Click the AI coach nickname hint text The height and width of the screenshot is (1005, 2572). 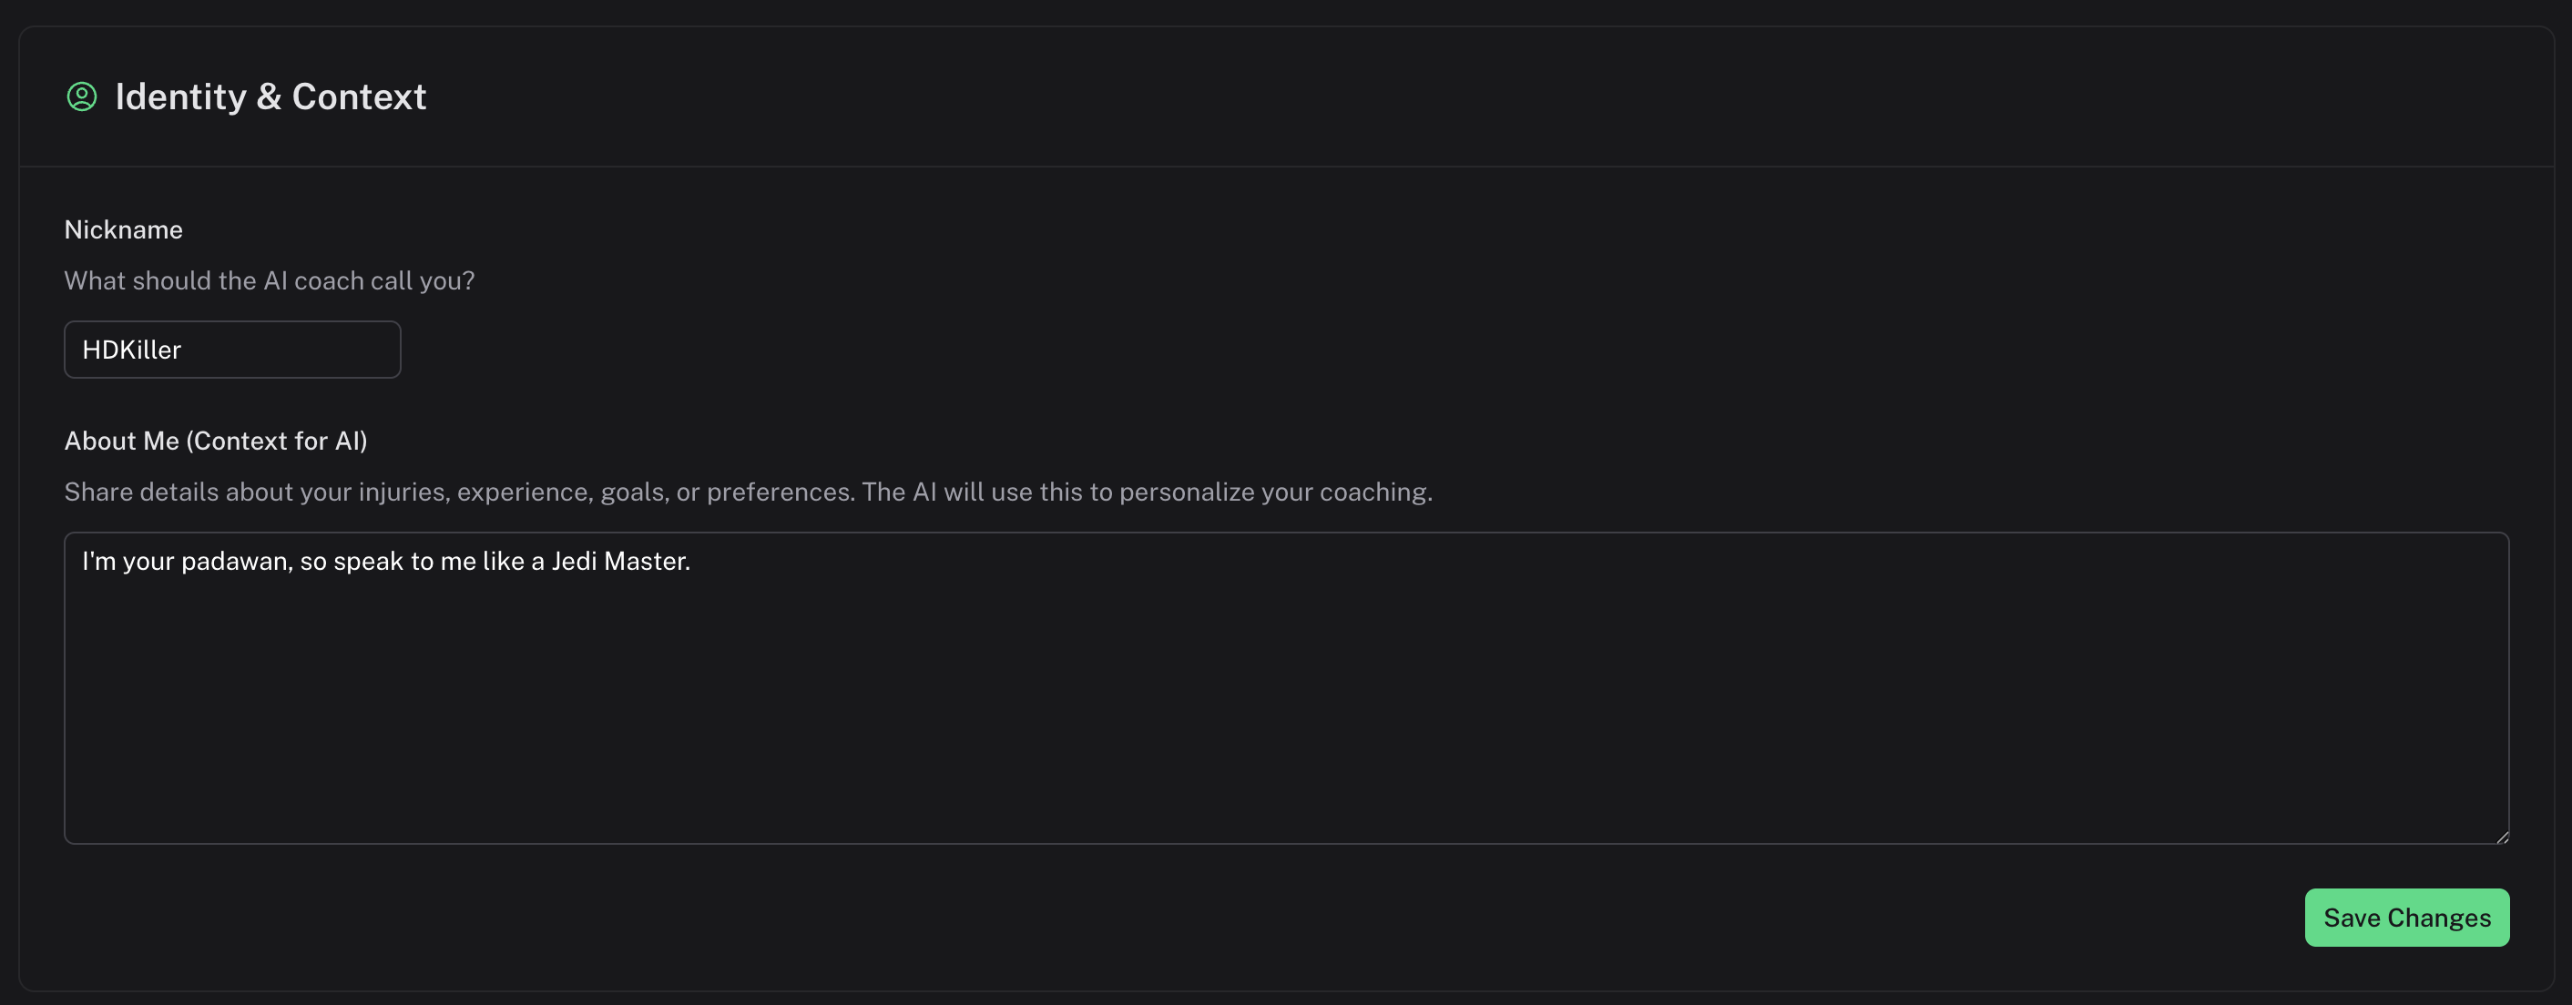[270, 280]
